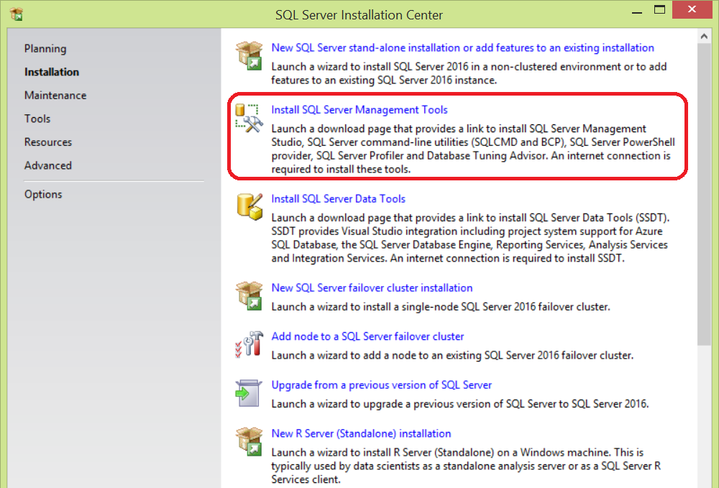Open New R Server (Standalone) installation link

click(x=362, y=433)
